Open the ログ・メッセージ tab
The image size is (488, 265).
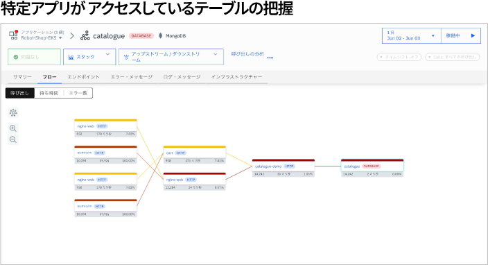point(182,77)
